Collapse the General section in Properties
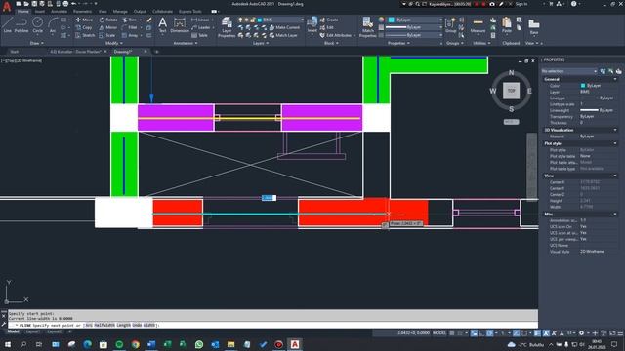The image size is (625, 351). (615, 79)
